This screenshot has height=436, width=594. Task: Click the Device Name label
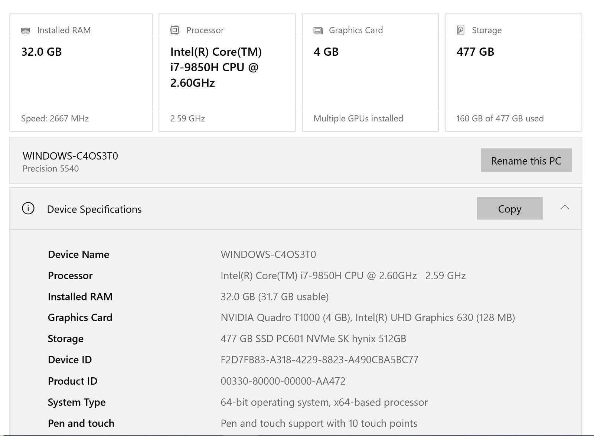[x=79, y=254]
